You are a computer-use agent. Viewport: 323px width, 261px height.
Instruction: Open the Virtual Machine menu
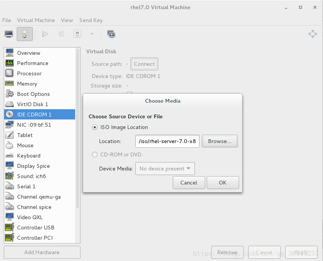pyautogui.click(x=36, y=20)
